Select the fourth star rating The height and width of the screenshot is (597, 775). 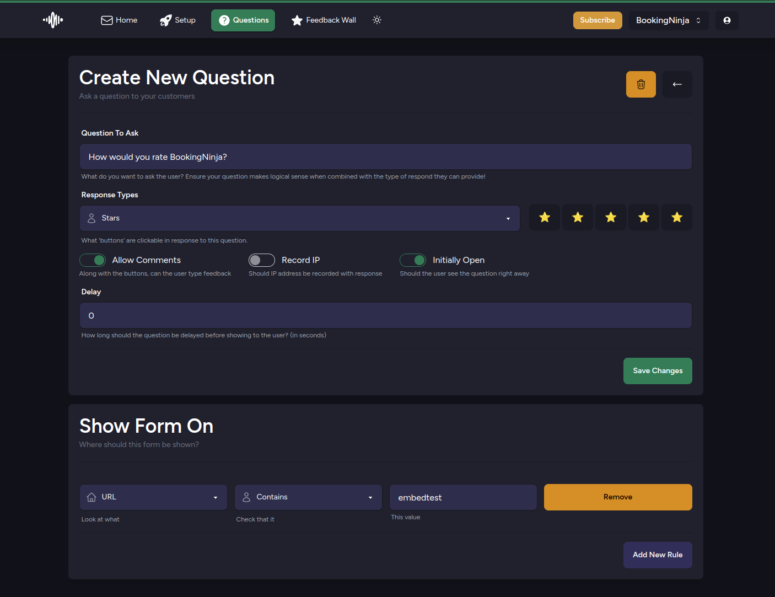click(644, 217)
